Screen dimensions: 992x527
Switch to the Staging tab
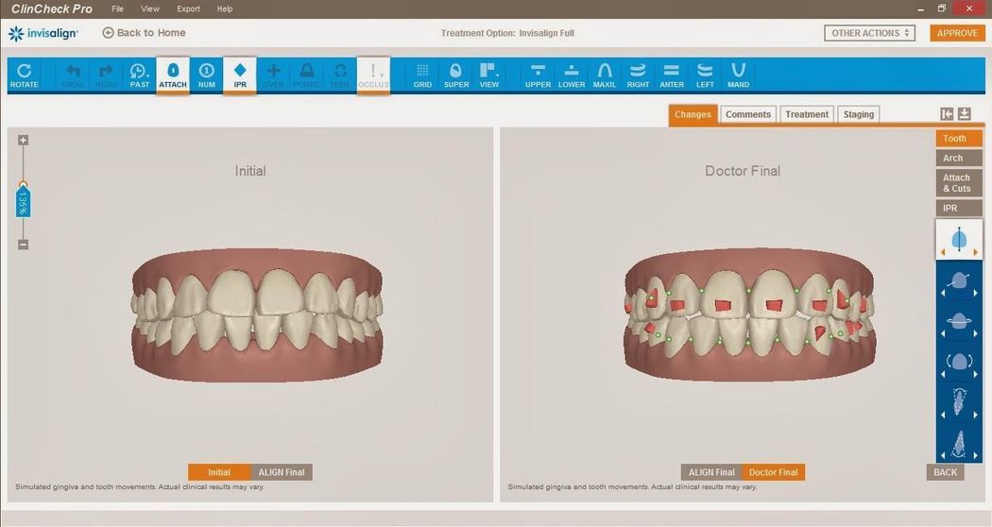tap(859, 114)
